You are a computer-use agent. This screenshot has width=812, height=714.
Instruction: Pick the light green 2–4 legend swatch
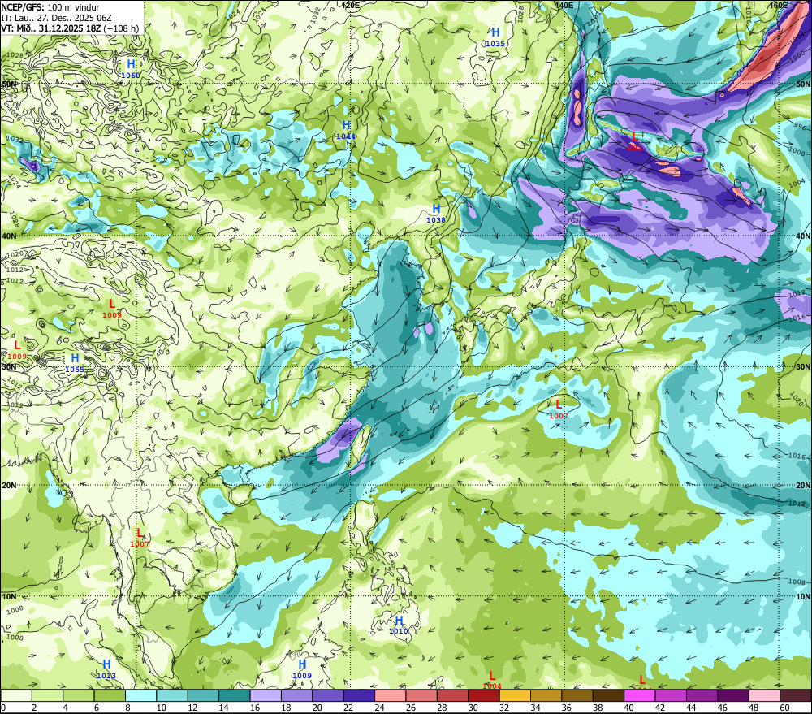coord(48,695)
